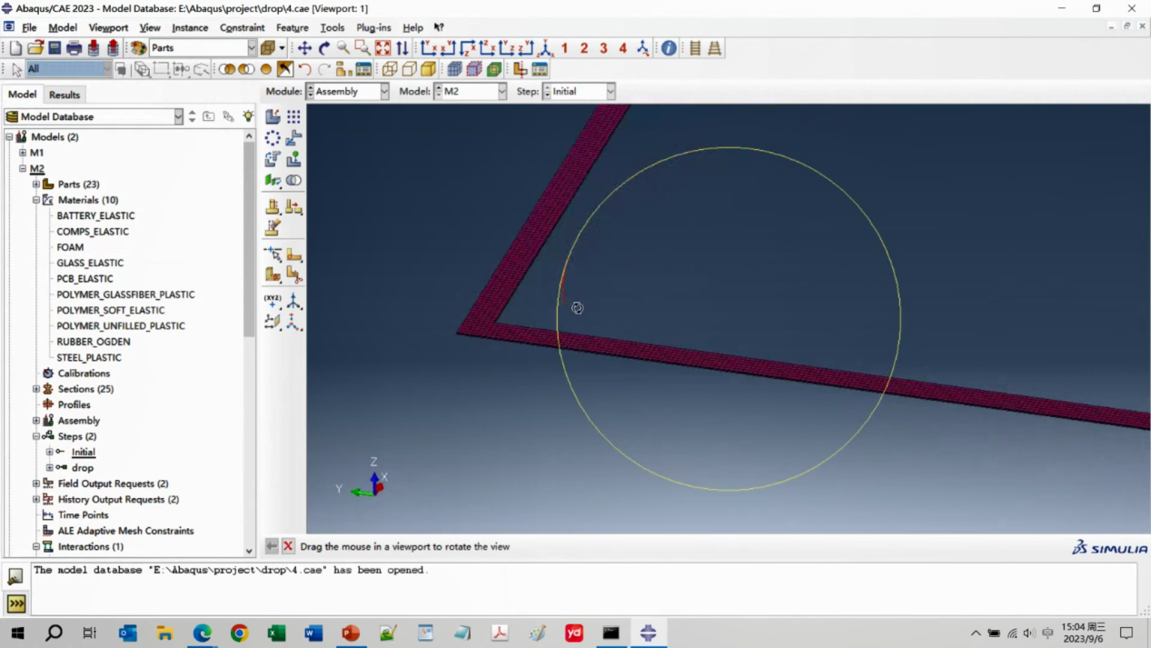Select the Pan View tool
The image size is (1151, 648).
point(304,48)
